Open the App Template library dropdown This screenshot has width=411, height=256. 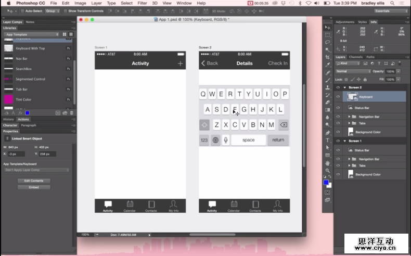click(38, 33)
